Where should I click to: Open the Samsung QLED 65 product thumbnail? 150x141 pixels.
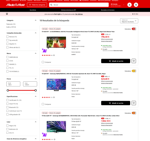coord(56,85)
